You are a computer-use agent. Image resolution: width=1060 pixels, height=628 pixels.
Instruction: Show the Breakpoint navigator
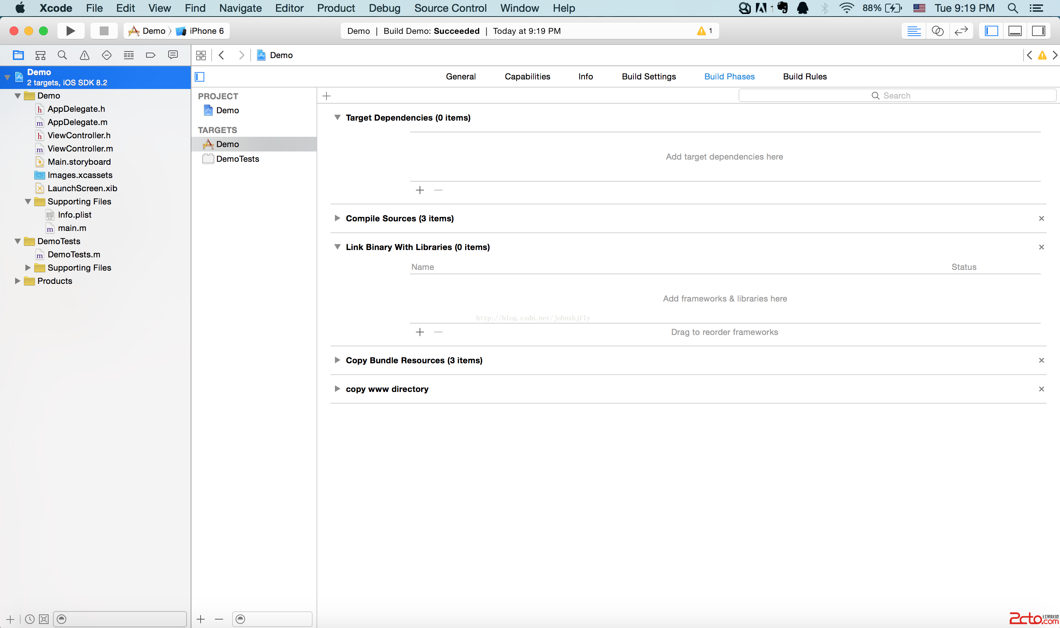point(150,55)
